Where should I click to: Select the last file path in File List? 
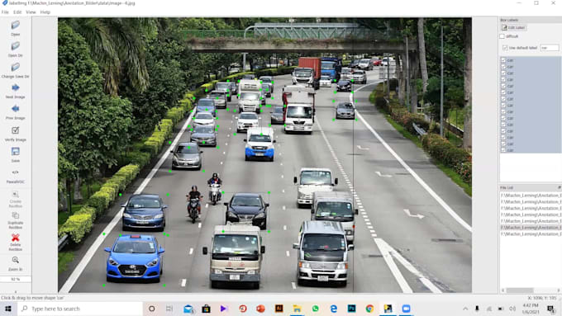(531, 234)
